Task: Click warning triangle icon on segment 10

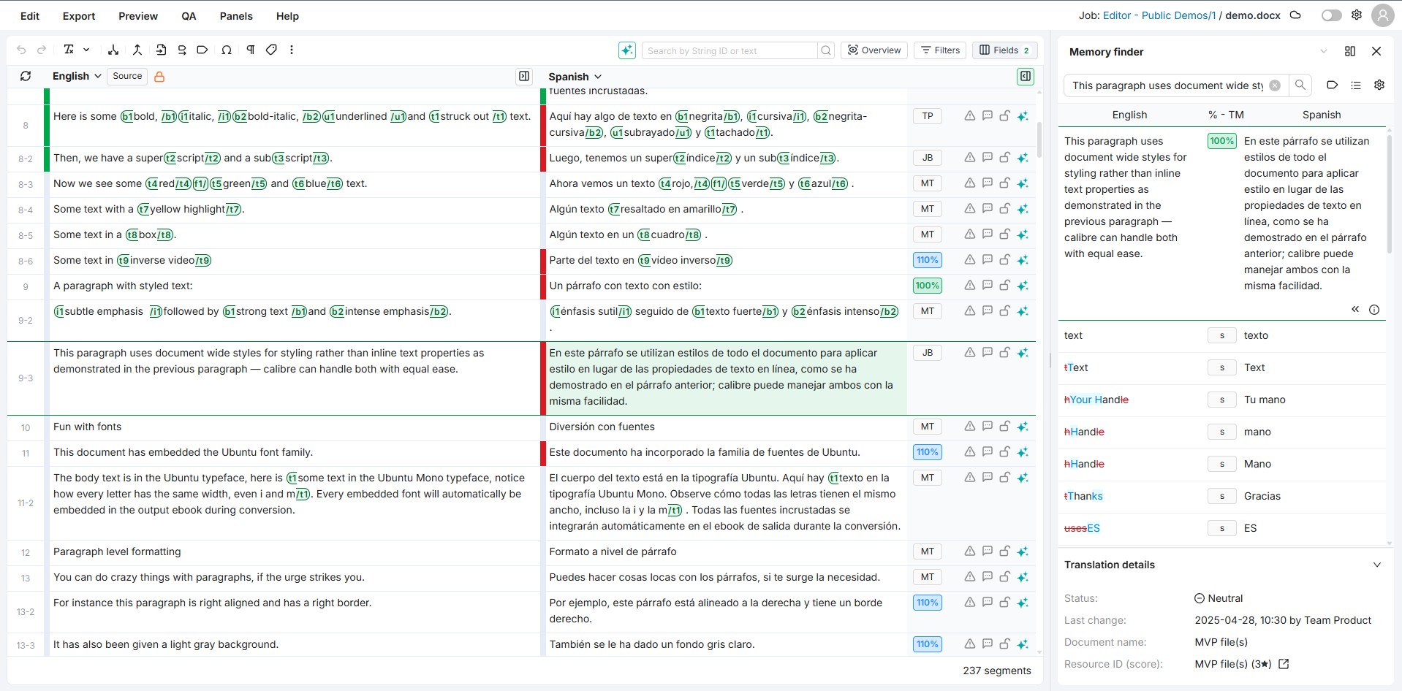Action: [x=969, y=427]
